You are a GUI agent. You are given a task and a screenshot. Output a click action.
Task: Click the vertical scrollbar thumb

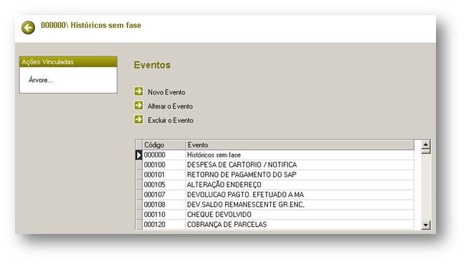425,151
